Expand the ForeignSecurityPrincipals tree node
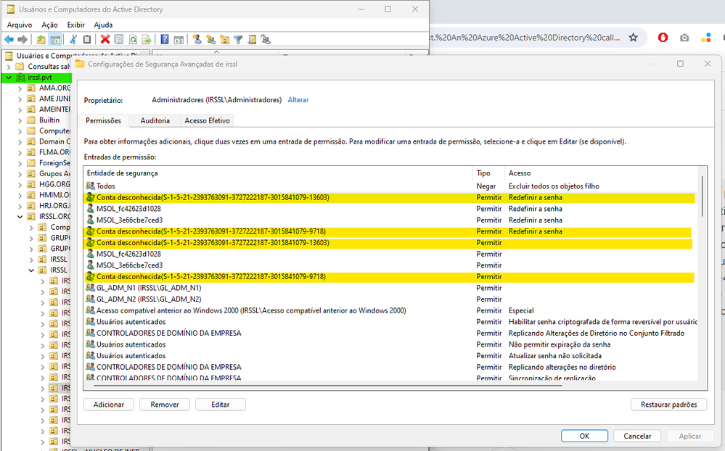 click(x=20, y=163)
